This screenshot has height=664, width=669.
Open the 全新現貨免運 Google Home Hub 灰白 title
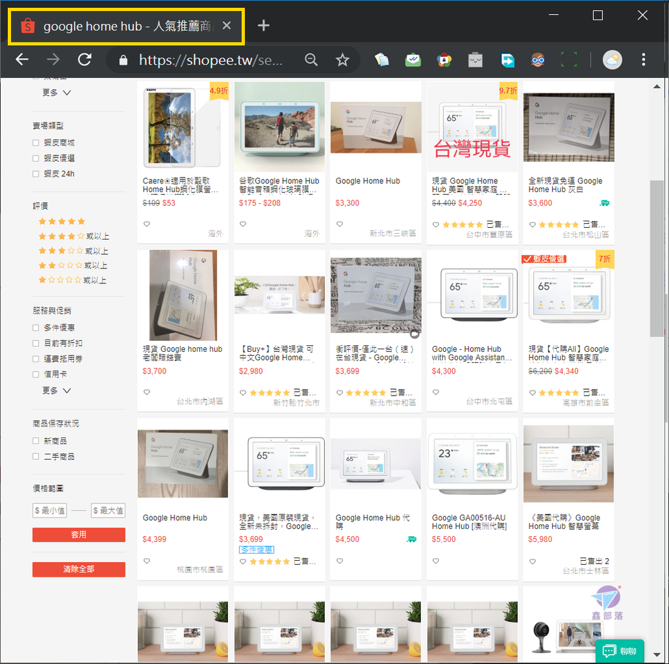[x=565, y=185]
